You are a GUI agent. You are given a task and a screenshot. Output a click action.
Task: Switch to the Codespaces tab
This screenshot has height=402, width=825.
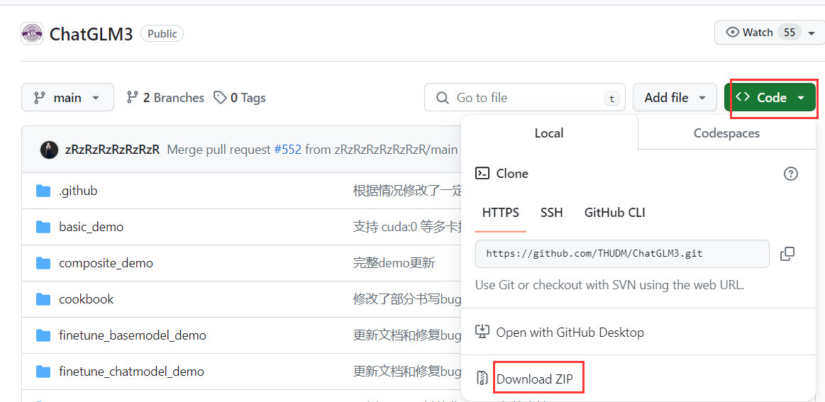click(726, 133)
